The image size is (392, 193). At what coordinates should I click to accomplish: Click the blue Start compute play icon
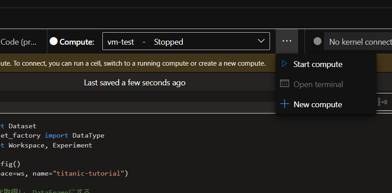point(284,64)
